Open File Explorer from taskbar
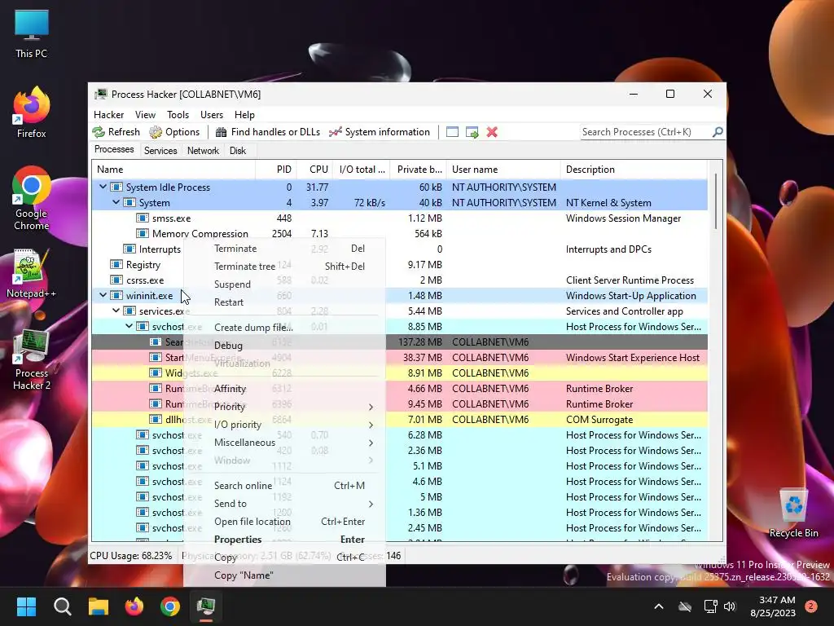The width and height of the screenshot is (834, 626). pyautogui.click(x=99, y=606)
